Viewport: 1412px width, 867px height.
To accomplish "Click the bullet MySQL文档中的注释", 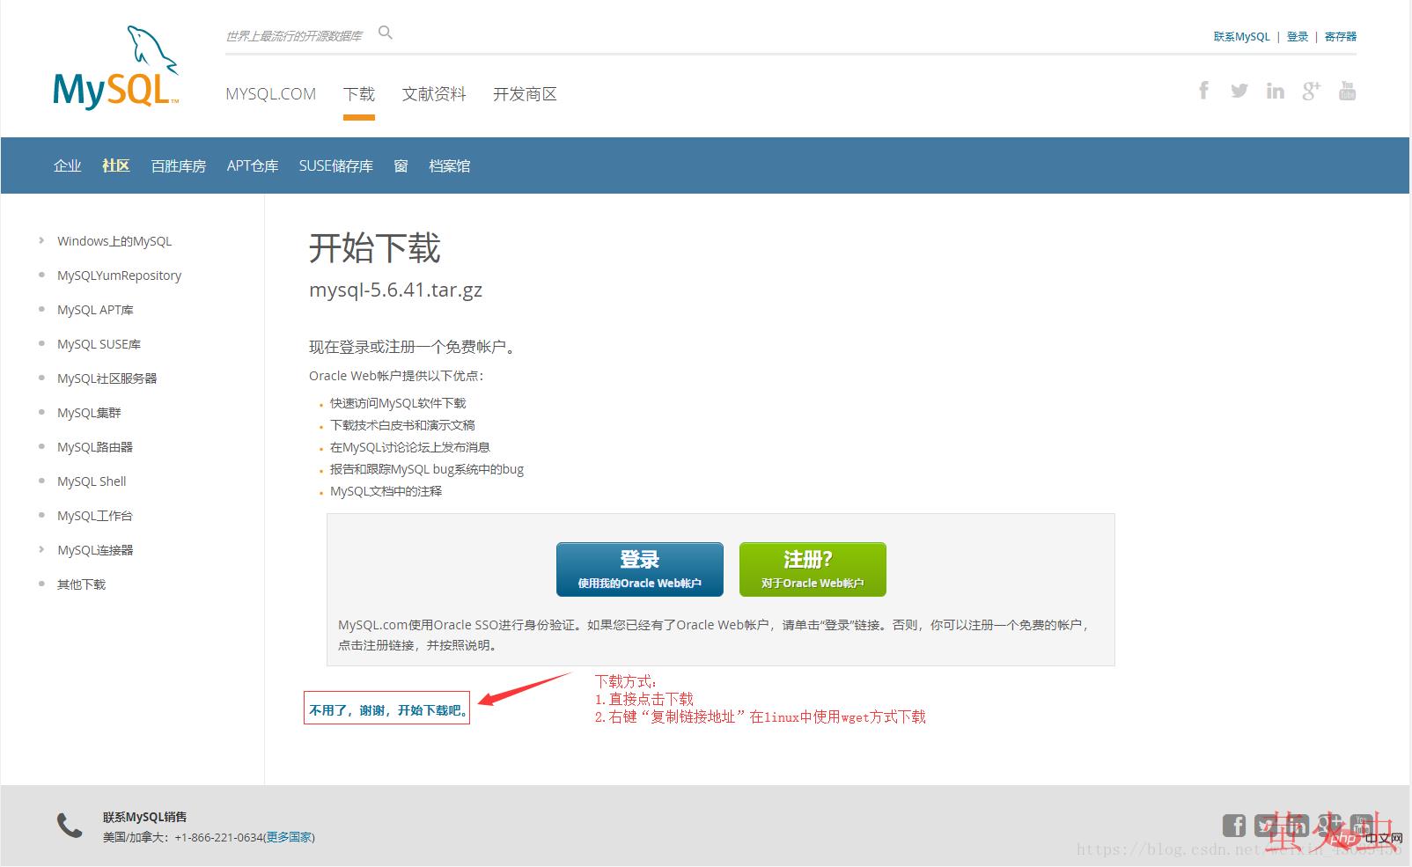I will point(386,491).
